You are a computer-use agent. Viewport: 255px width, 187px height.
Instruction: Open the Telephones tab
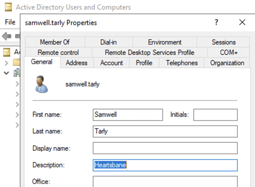(182, 63)
